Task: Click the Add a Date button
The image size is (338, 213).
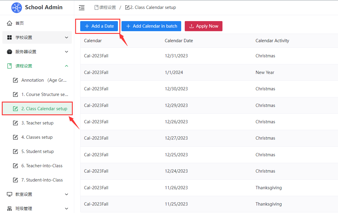Action: [x=99, y=26]
